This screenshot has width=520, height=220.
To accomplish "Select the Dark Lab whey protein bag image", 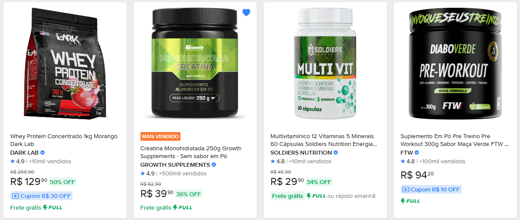I will (x=62, y=63).
